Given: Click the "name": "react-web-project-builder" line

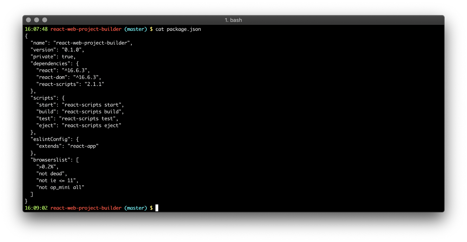Looking at the screenshot, I should coord(81,43).
